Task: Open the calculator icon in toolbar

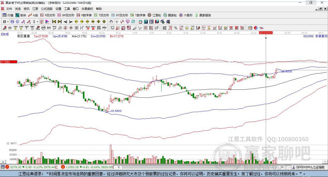Action: click(146, 22)
